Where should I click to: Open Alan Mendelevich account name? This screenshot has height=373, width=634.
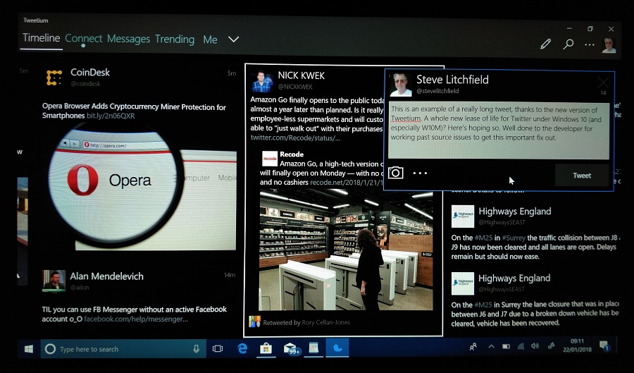107,276
